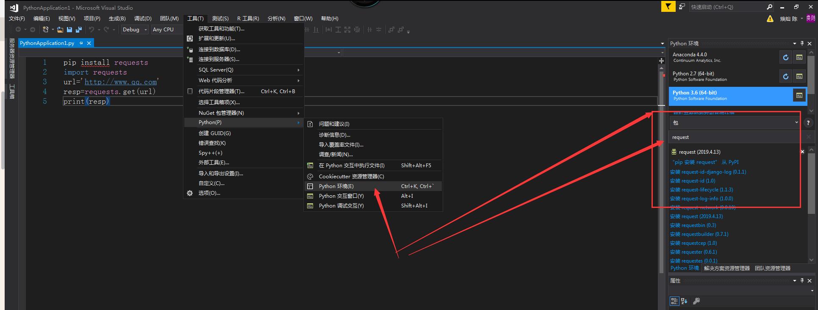Image resolution: width=818 pixels, height=310 pixels.
Task: Show properties in alphabetical order
Action: click(x=684, y=301)
